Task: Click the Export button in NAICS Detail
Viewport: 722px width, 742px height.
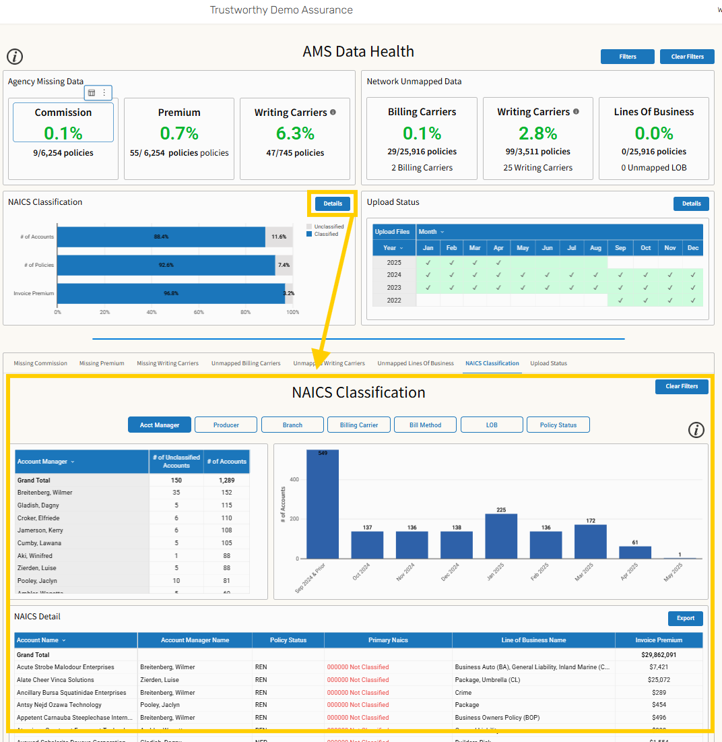Action: tap(685, 618)
